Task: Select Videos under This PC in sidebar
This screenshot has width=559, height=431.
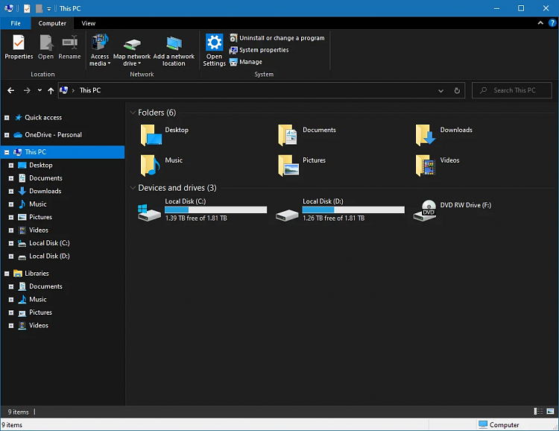Action: pos(39,230)
